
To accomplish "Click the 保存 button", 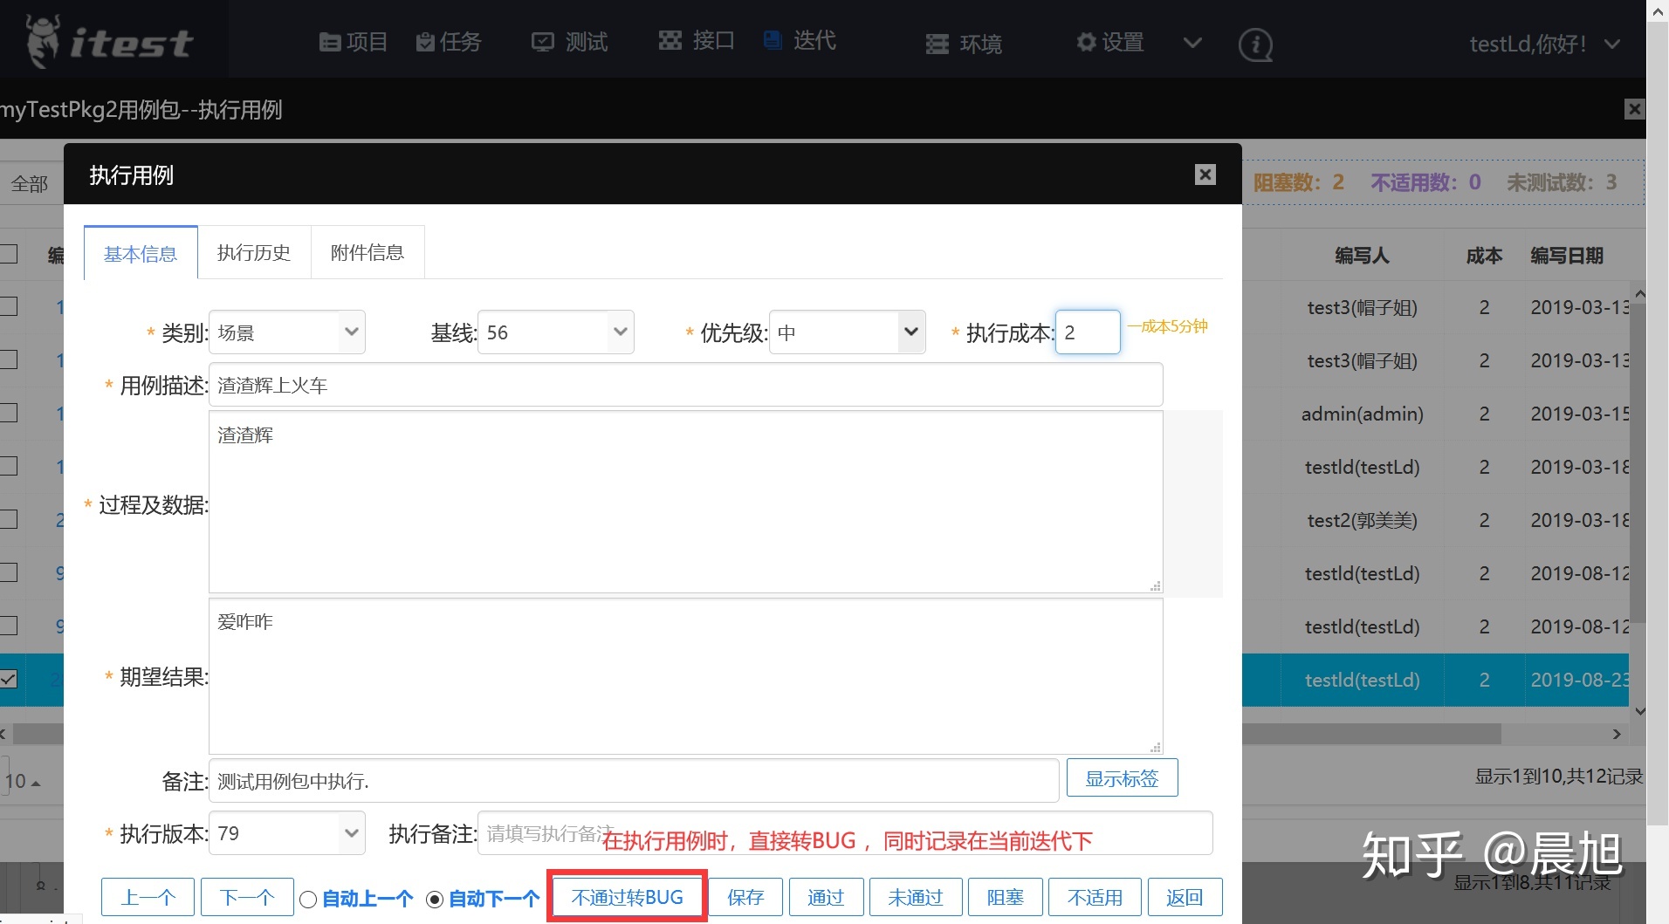I will tap(745, 897).
